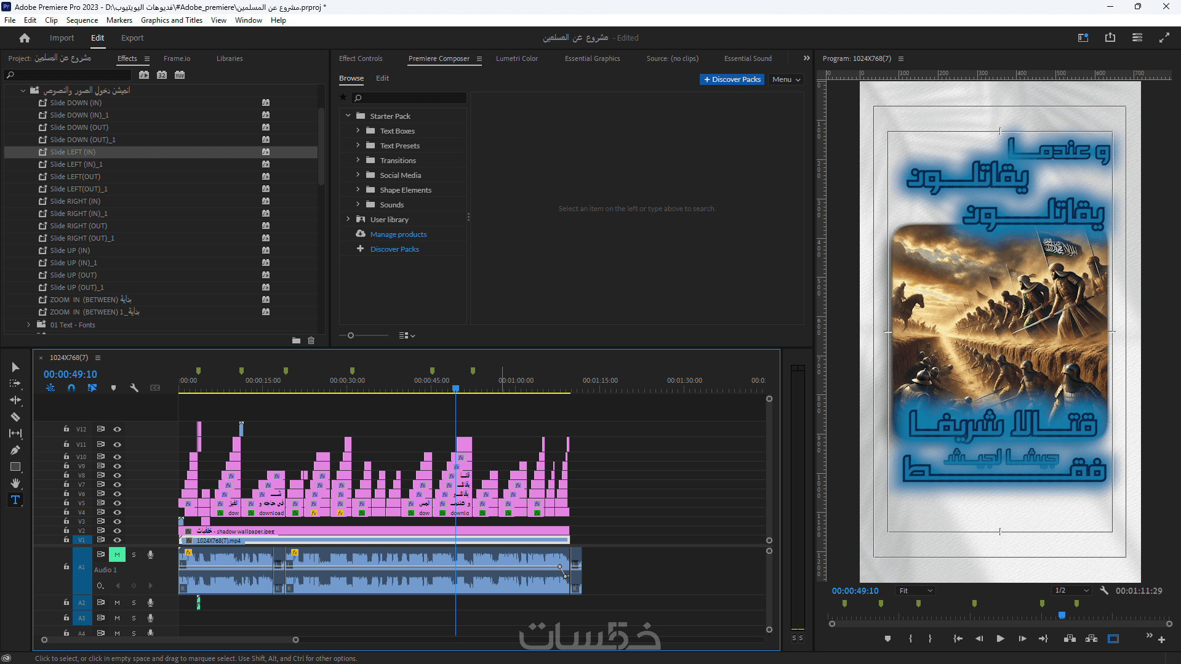Screen dimensions: 1181x664
Task: Play the sequence in the Program monitor
Action: tap(1000, 639)
